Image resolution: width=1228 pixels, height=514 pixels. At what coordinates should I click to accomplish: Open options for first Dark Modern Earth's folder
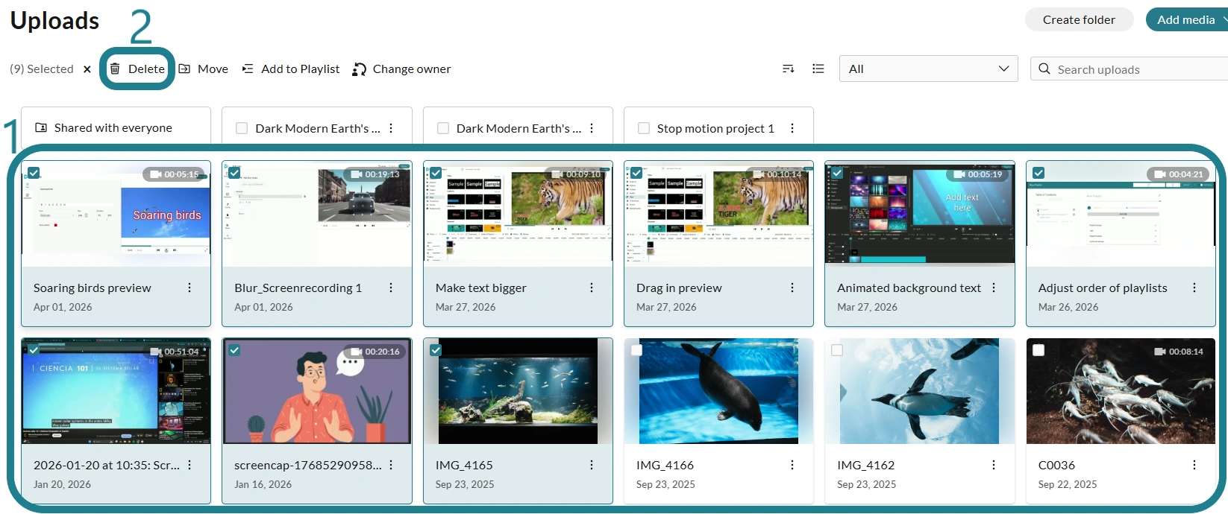click(391, 128)
